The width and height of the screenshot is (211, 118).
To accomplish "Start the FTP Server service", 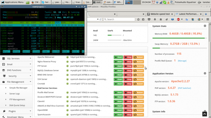I will pos(118,66).
